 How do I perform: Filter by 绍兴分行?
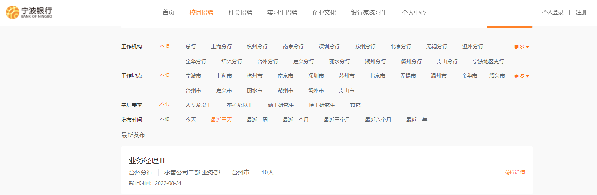coord(232,62)
